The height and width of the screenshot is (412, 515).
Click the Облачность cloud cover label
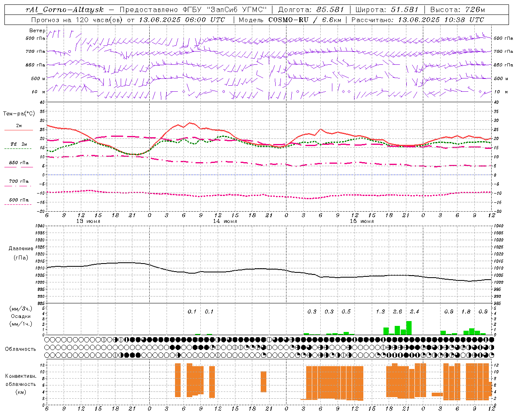pos(21,349)
